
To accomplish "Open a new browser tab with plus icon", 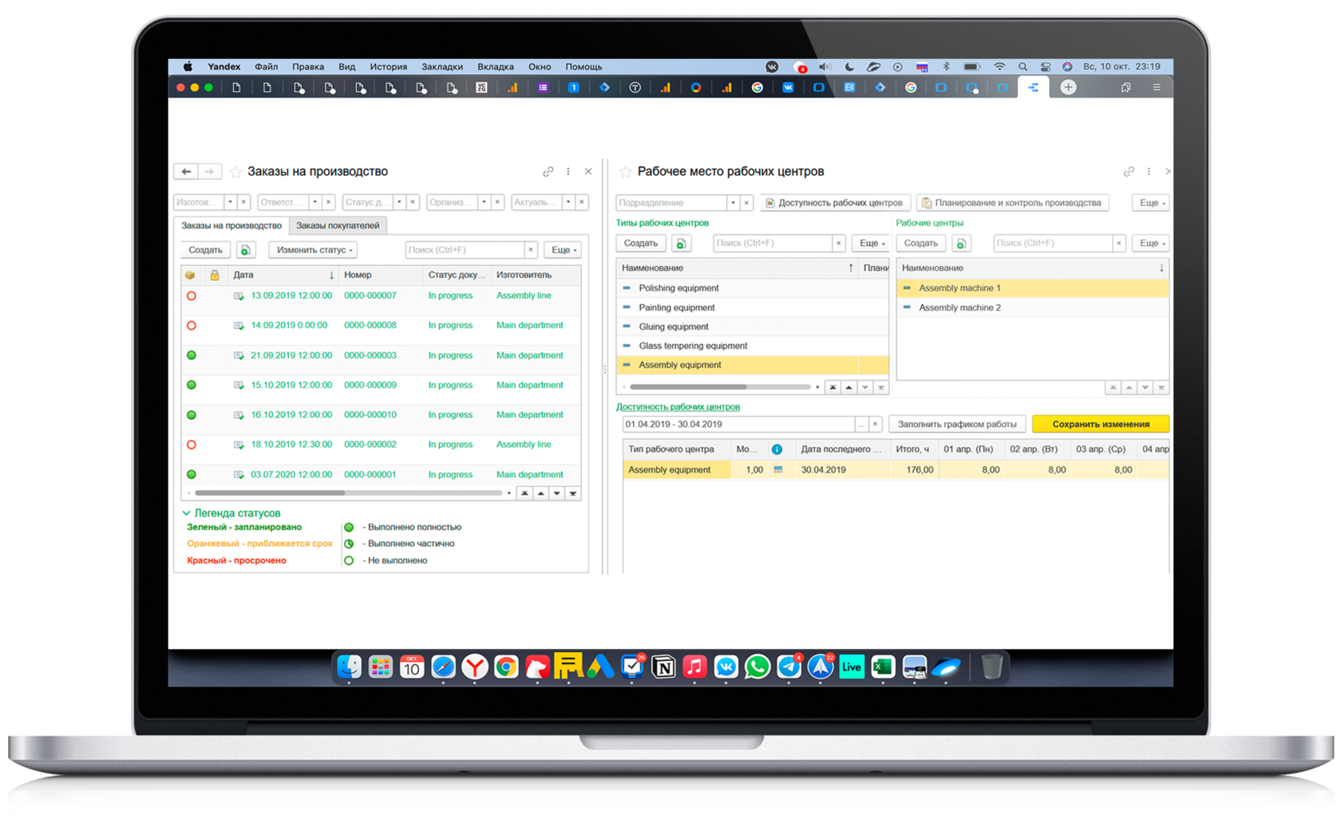I will (x=1068, y=88).
